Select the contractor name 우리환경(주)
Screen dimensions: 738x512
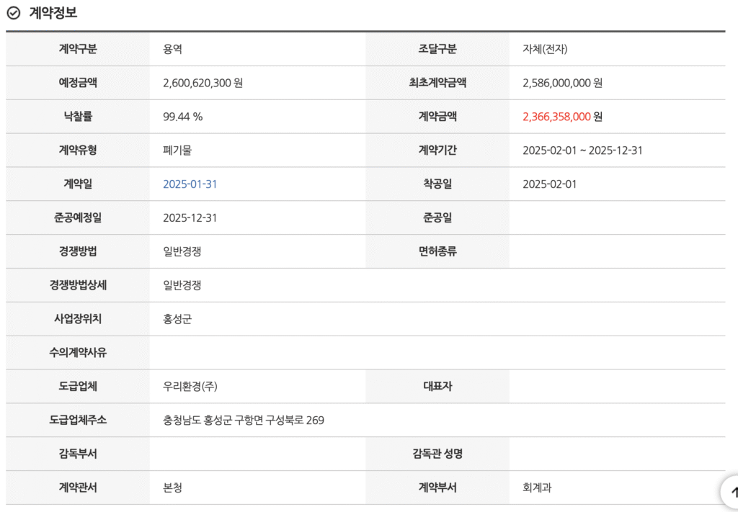[190, 387]
